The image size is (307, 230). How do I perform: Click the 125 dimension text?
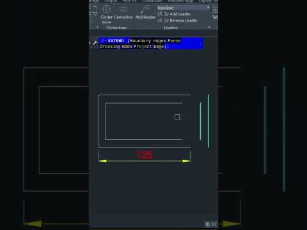145,155
